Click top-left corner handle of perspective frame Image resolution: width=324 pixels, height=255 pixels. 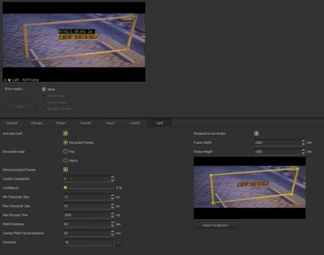click(x=211, y=176)
